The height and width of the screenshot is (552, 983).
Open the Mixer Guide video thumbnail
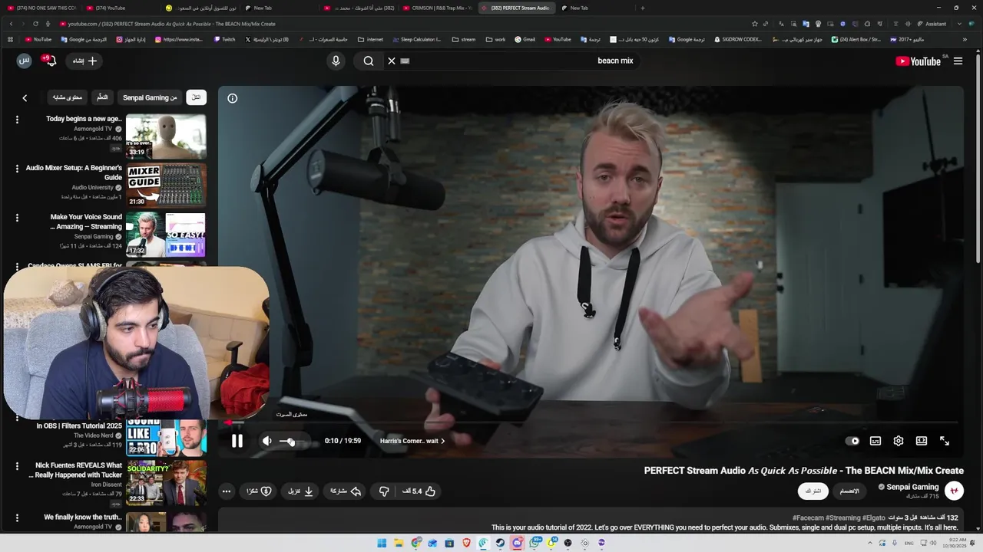[x=166, y=186]
